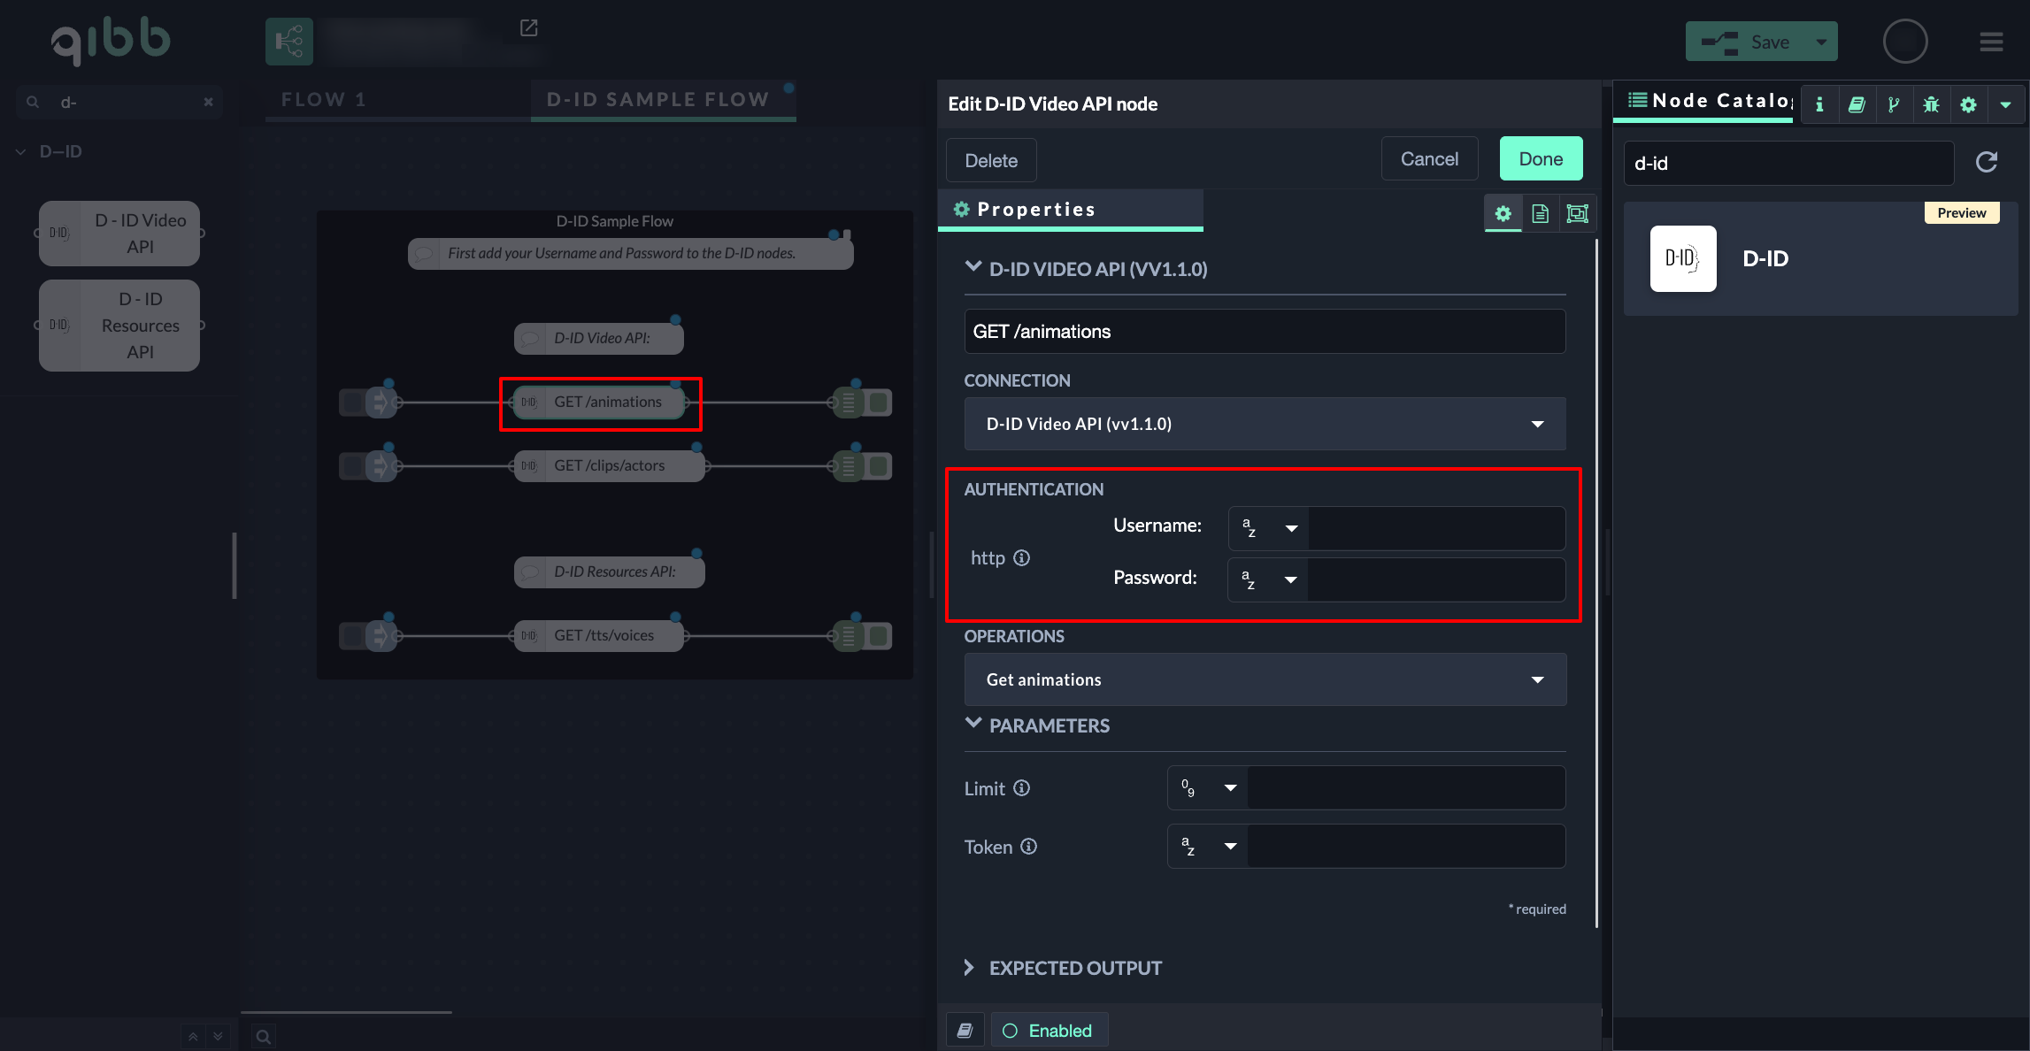Click the Done button

click(x=1541, y=159)
